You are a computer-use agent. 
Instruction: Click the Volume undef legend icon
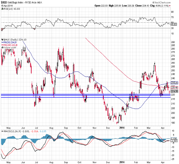pos(2,47)
